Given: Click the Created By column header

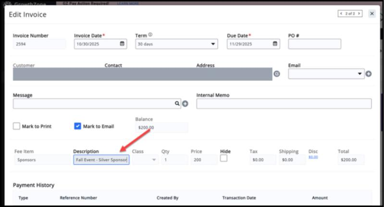Looking at the screenshot, I should point(168,198).
